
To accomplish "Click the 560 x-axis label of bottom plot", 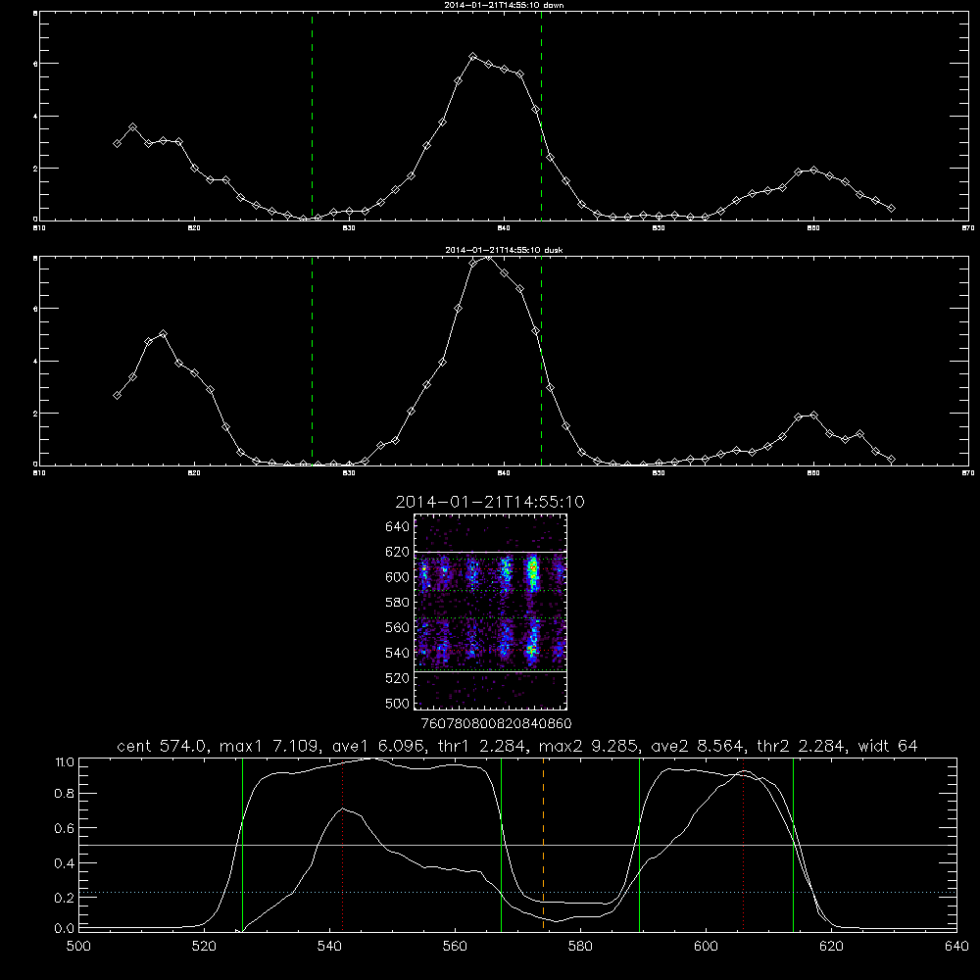I will pos(455,947).
